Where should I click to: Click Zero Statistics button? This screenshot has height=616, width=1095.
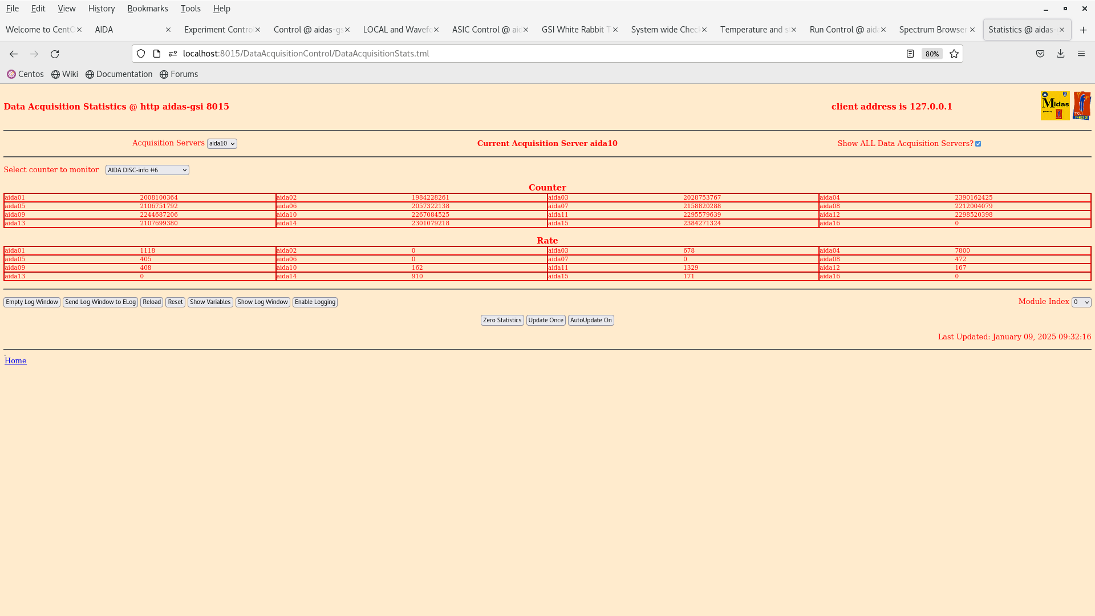click(502, 319)
